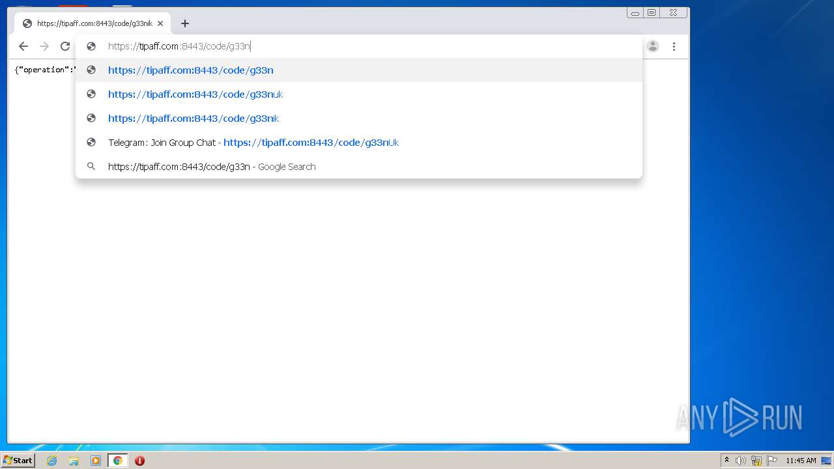Open the volume speaker tray icon
The height and width of the screenshot is (469, 834).
[741, 461]
